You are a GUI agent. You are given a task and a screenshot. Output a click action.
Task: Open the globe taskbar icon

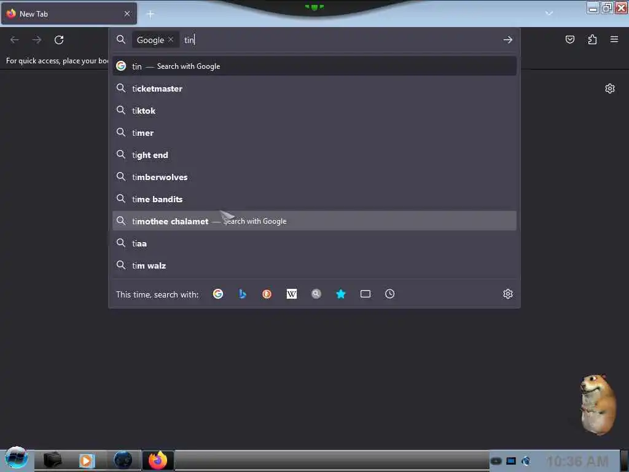click(x=123, y=460)
